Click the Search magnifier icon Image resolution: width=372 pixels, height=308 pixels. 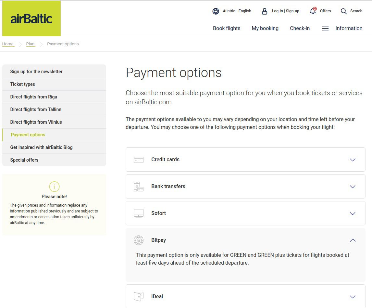pyautogui.click(x=344, y=11)
